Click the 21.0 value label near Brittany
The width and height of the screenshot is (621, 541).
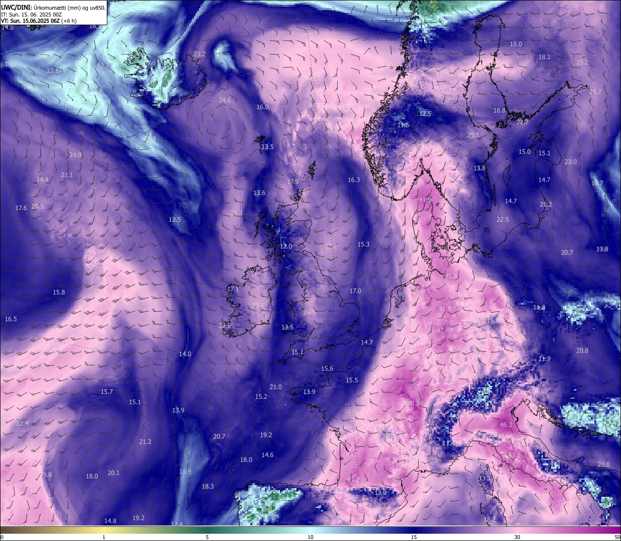click(x=276, y=387)
